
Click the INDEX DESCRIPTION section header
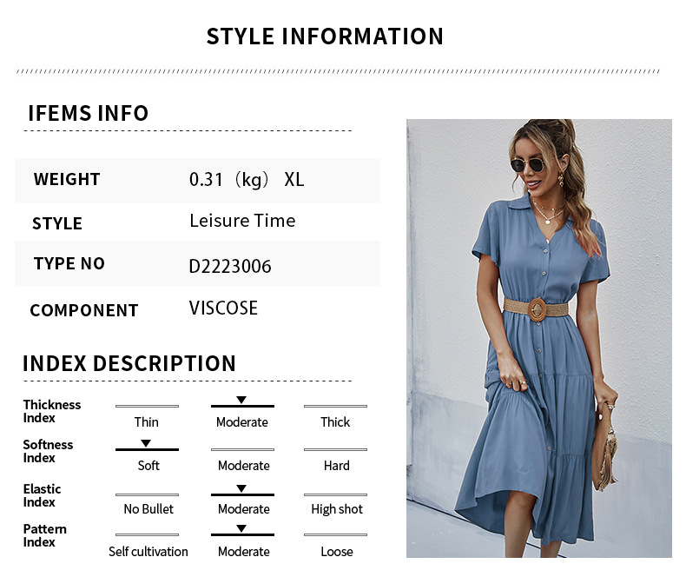(x=129, y=363)
